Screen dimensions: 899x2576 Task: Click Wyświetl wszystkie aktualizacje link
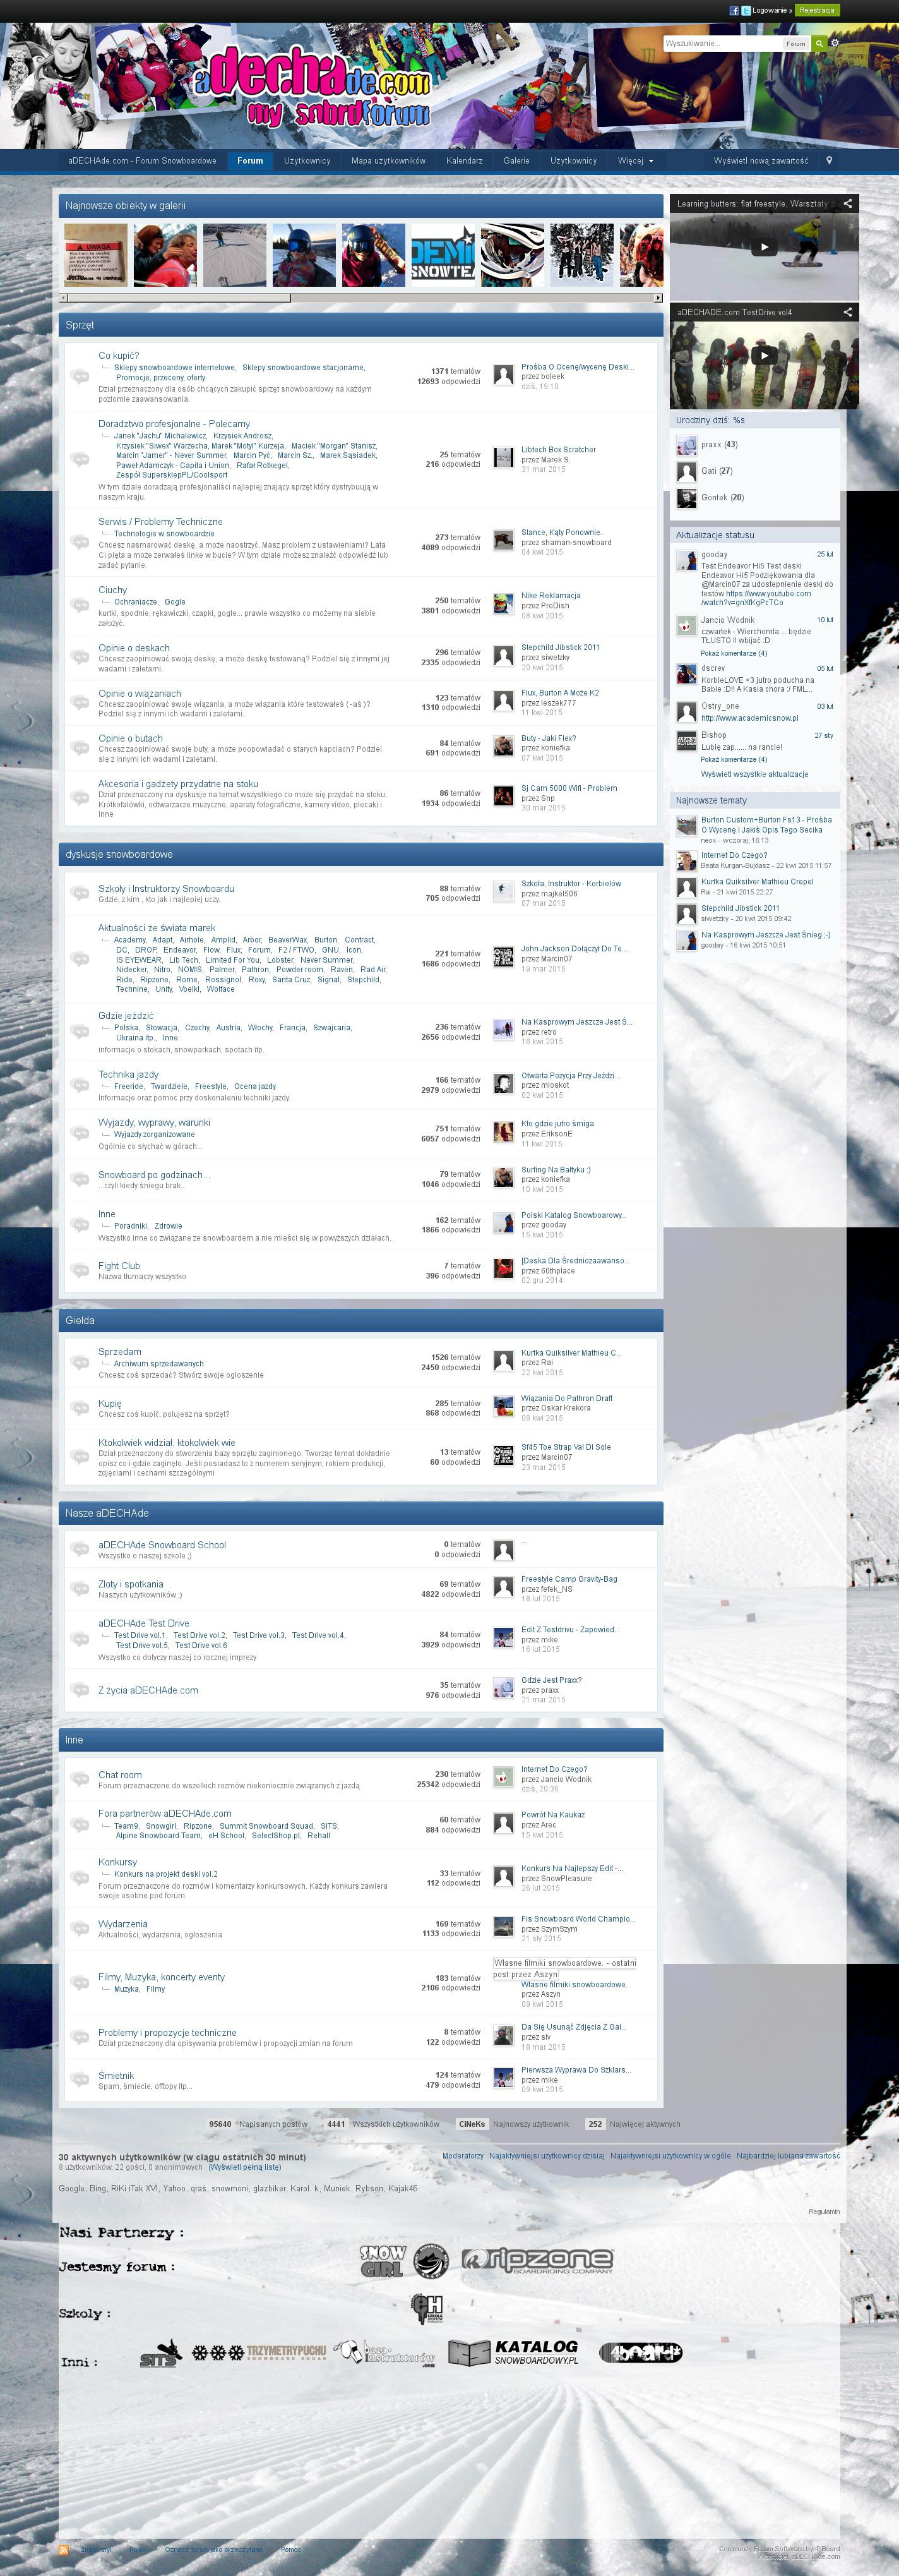(x=754, y=775)
